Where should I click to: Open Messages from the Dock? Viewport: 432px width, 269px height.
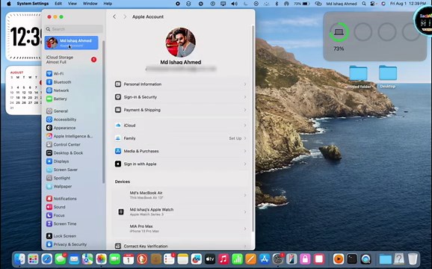click(x=61, y=259)
